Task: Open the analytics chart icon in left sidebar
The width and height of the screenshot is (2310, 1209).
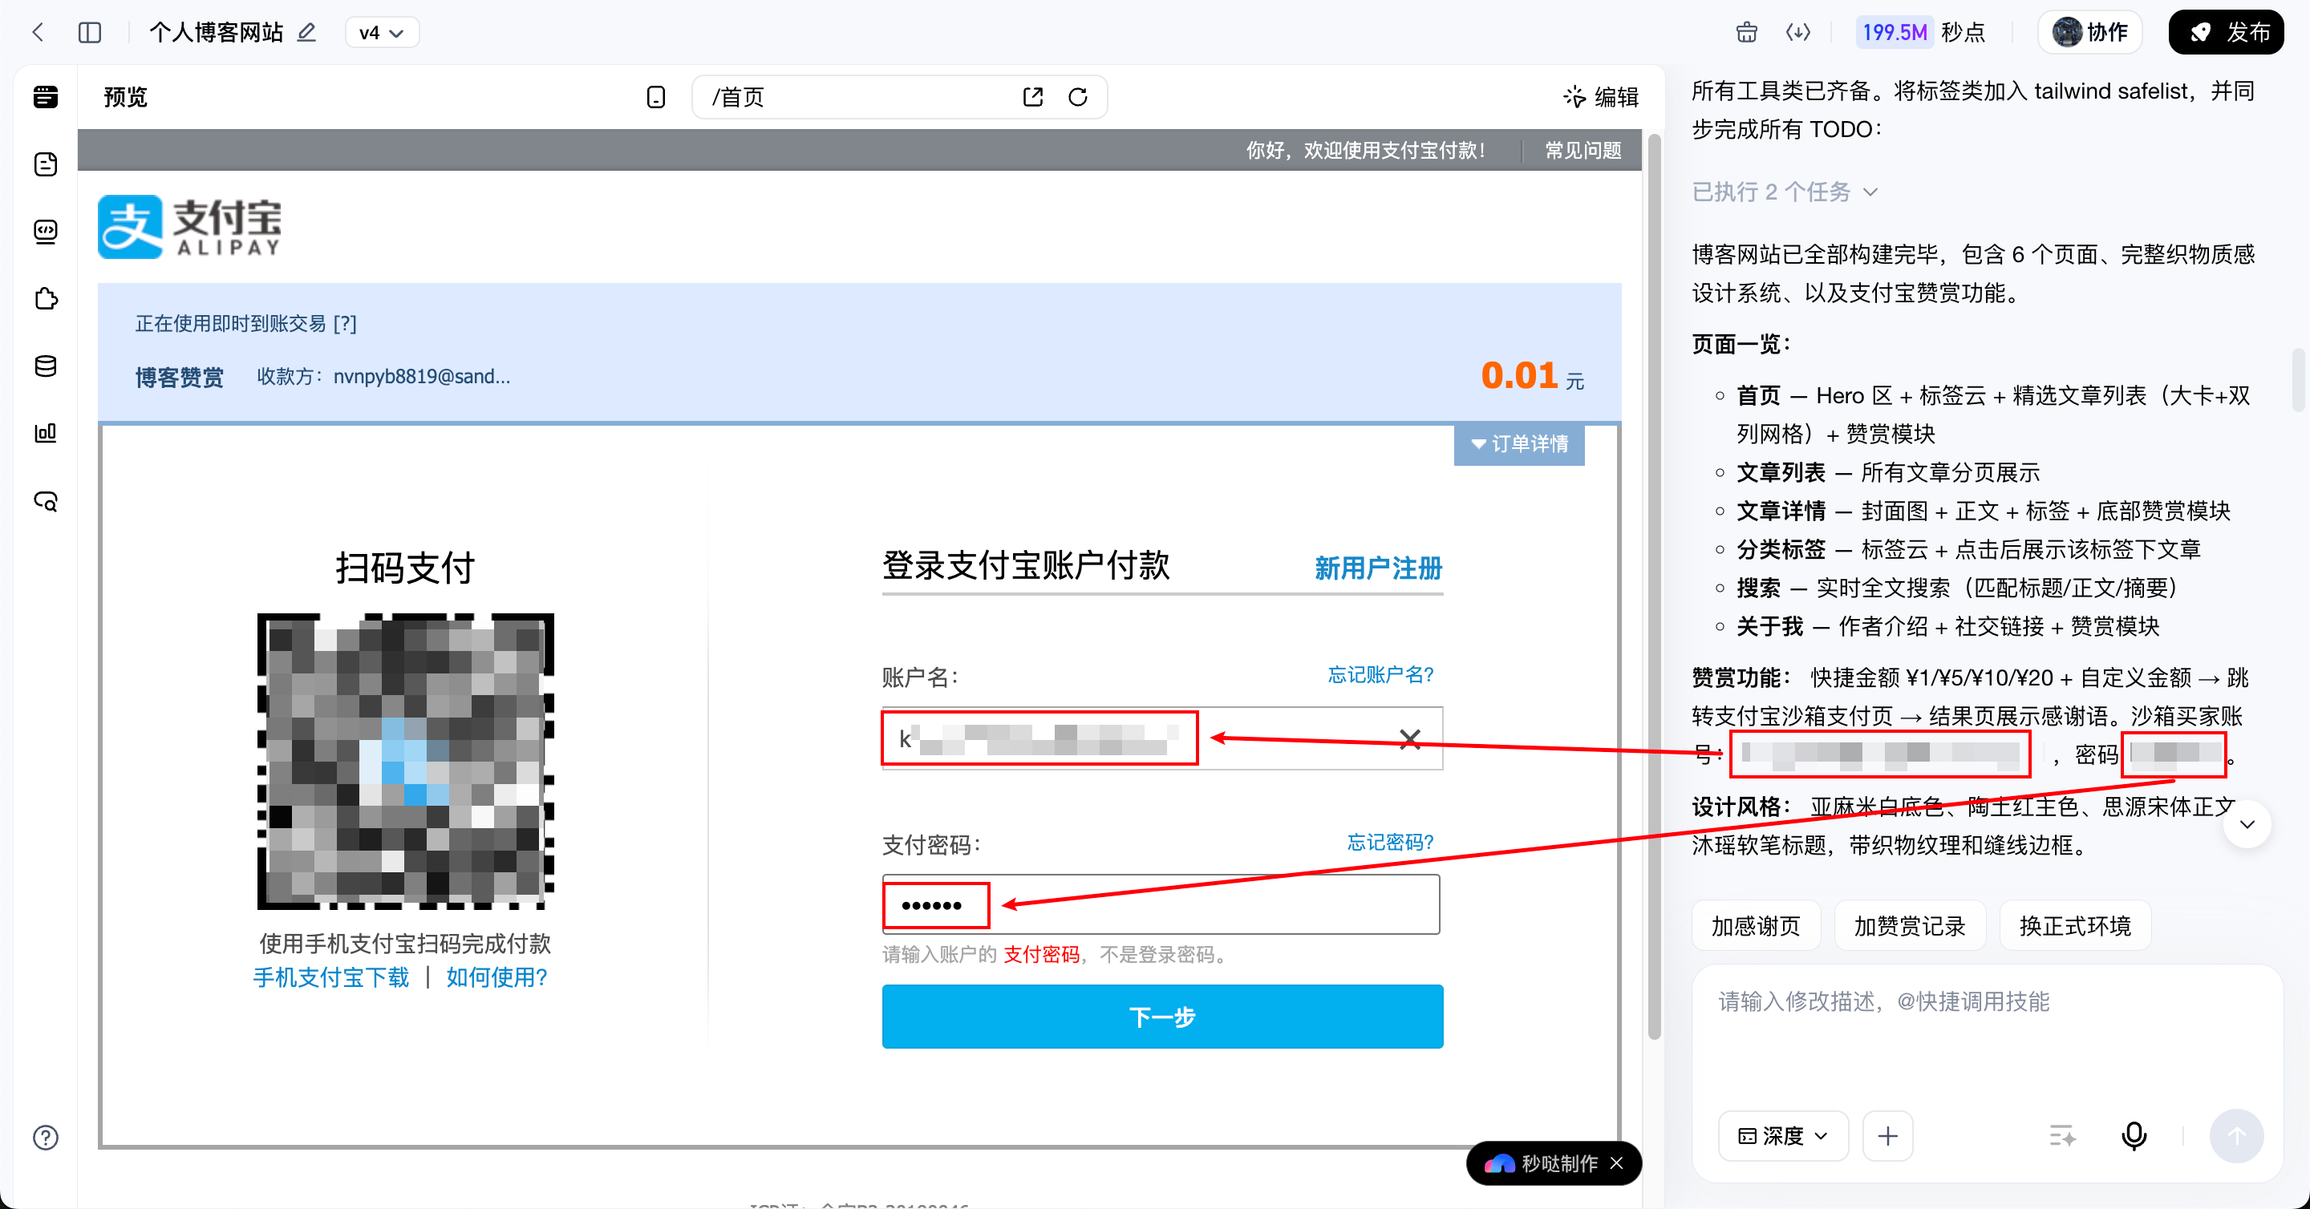Action: point(46,434)
